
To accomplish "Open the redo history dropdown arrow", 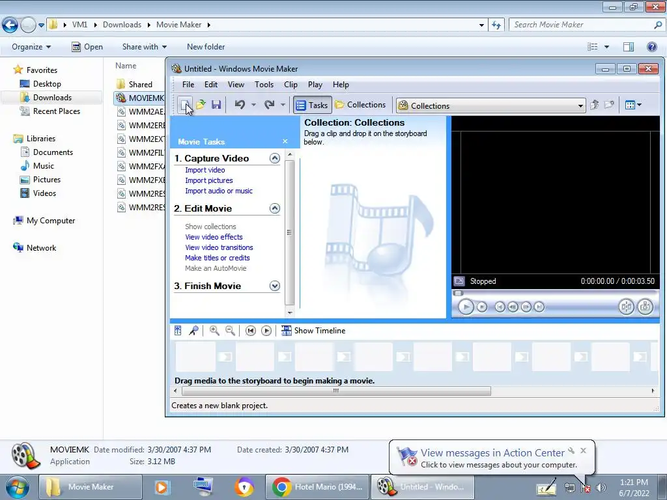I will tap(283, 105).
